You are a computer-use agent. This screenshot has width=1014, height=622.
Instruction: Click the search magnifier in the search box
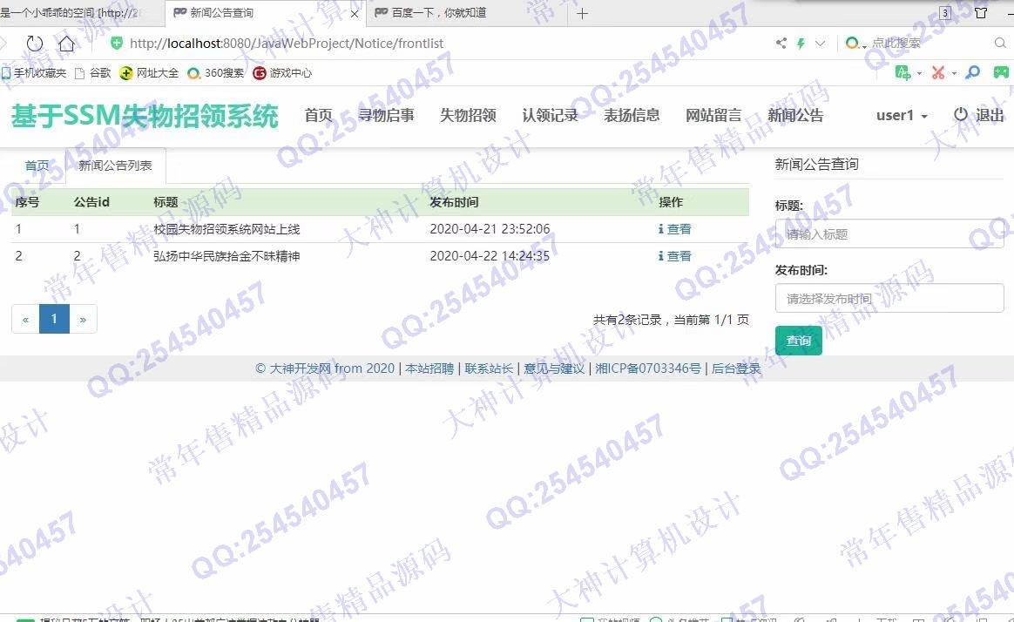1000,43
